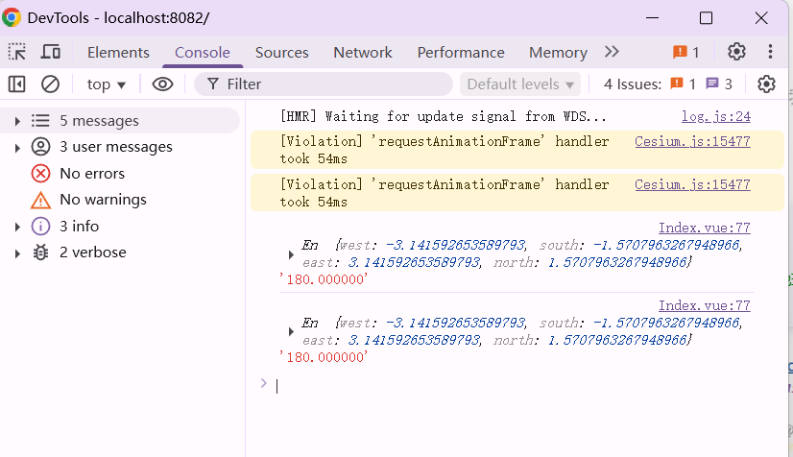
Task: Click the red error circle icon
Action: (x=40, y=174)
